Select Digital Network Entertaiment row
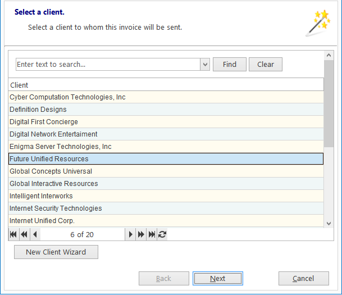Screen dimensions: 342x295 pyautogui.click(x=166, y=134)
